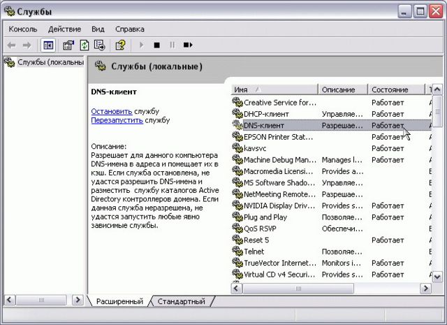This screenshot has width=447, height=325.
Task: Click the gear icon beside Reset 5
Action: tap(237, 240)
